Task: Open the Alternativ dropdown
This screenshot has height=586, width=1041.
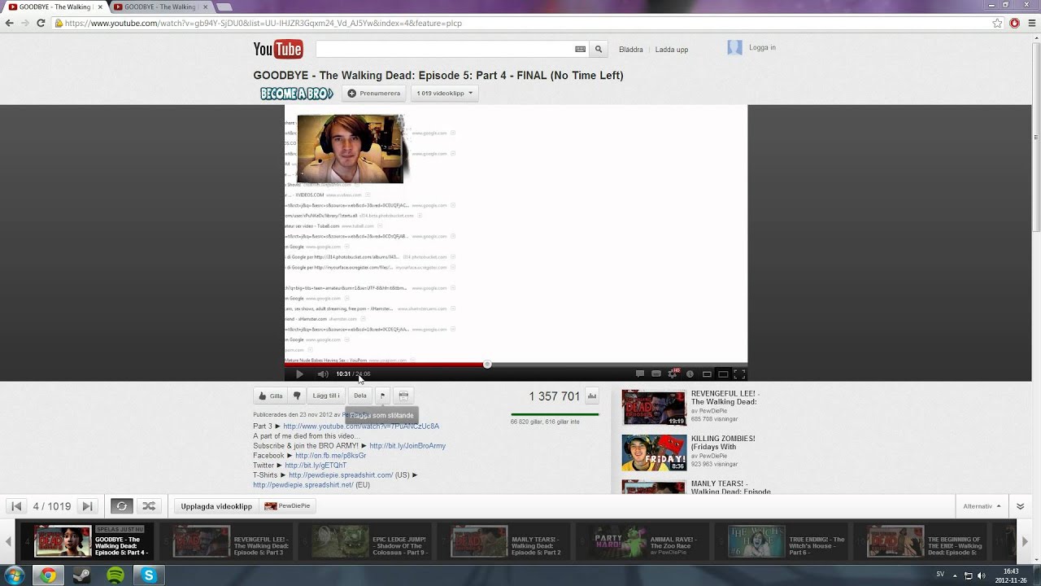Action: [982, 506]
